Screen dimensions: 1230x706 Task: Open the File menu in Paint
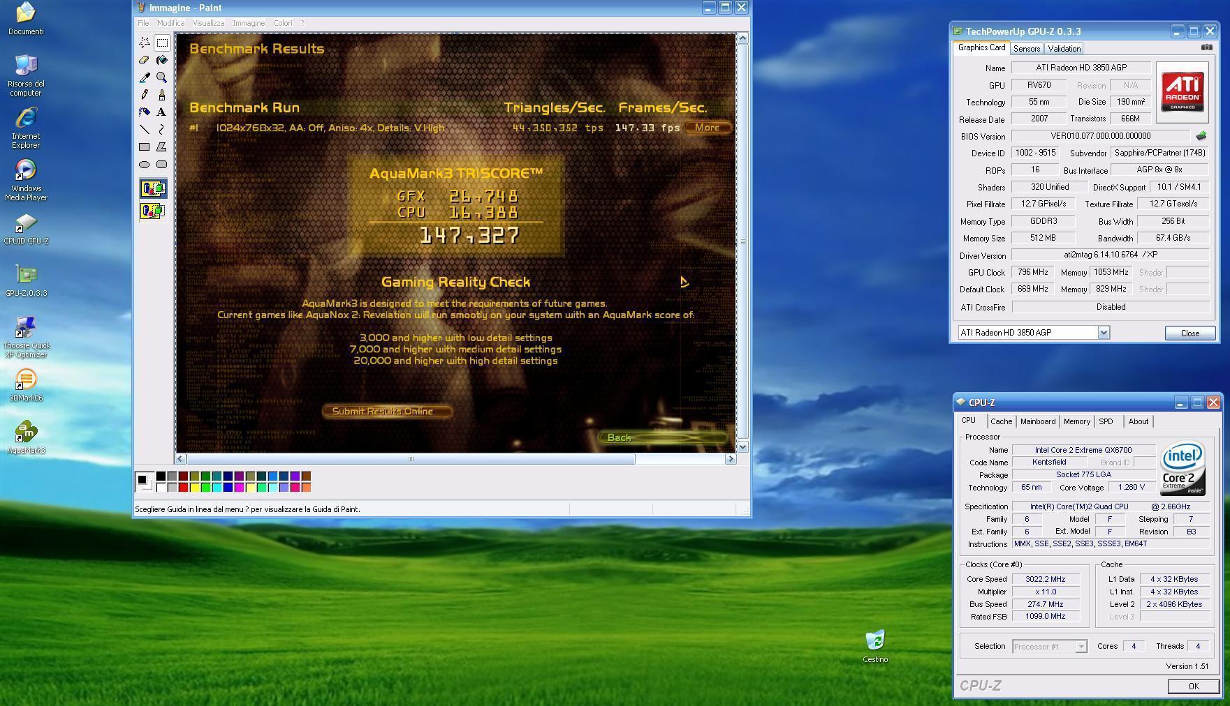143,23
